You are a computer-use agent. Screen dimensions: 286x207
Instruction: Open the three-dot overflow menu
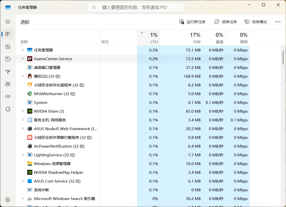point(278,22)
